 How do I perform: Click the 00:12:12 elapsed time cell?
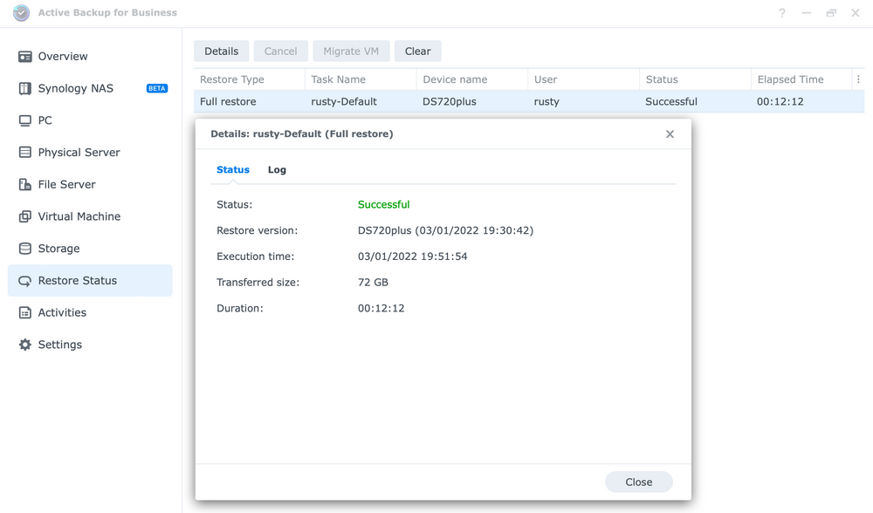pos(780,102)
